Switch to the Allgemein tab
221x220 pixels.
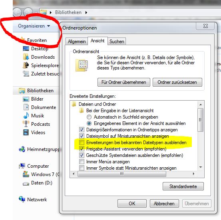77,42
